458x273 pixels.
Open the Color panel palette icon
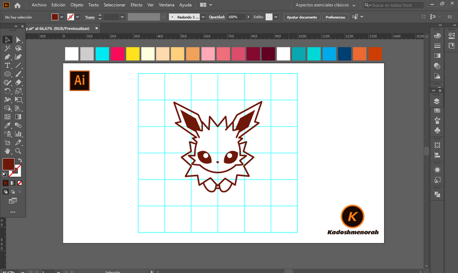(437, 36)
